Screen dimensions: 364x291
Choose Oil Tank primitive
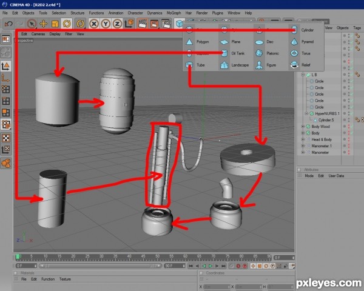[x=232, y=53]
